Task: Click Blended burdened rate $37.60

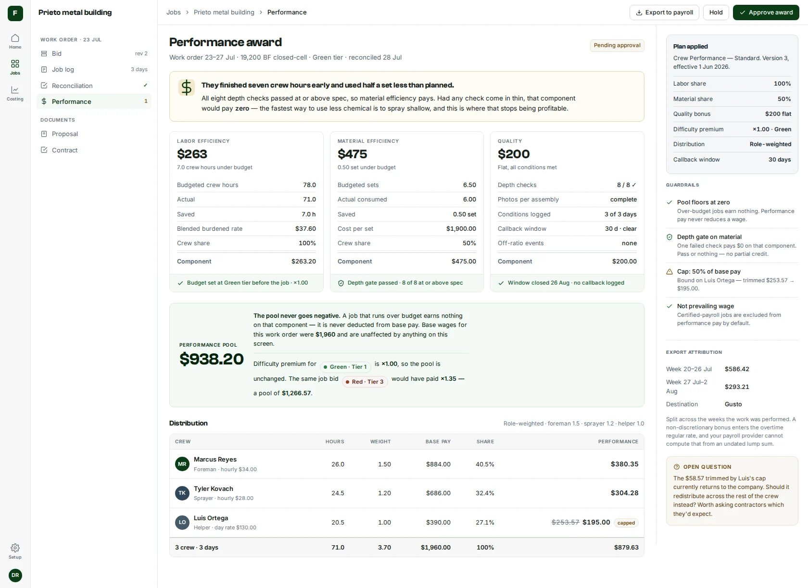Action: coord(305,229)
